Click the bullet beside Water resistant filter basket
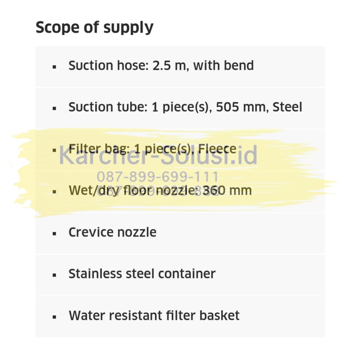This screenshot has height=346, width=346. tap(54, 317)
